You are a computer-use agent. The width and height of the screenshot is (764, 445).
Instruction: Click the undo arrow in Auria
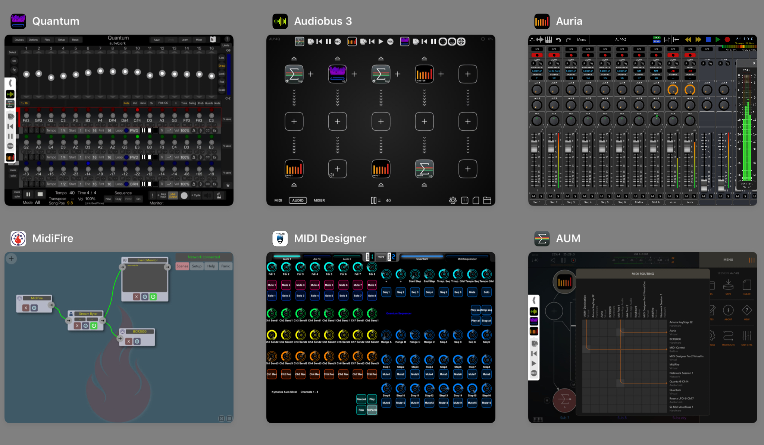click(x=558, y=39)
